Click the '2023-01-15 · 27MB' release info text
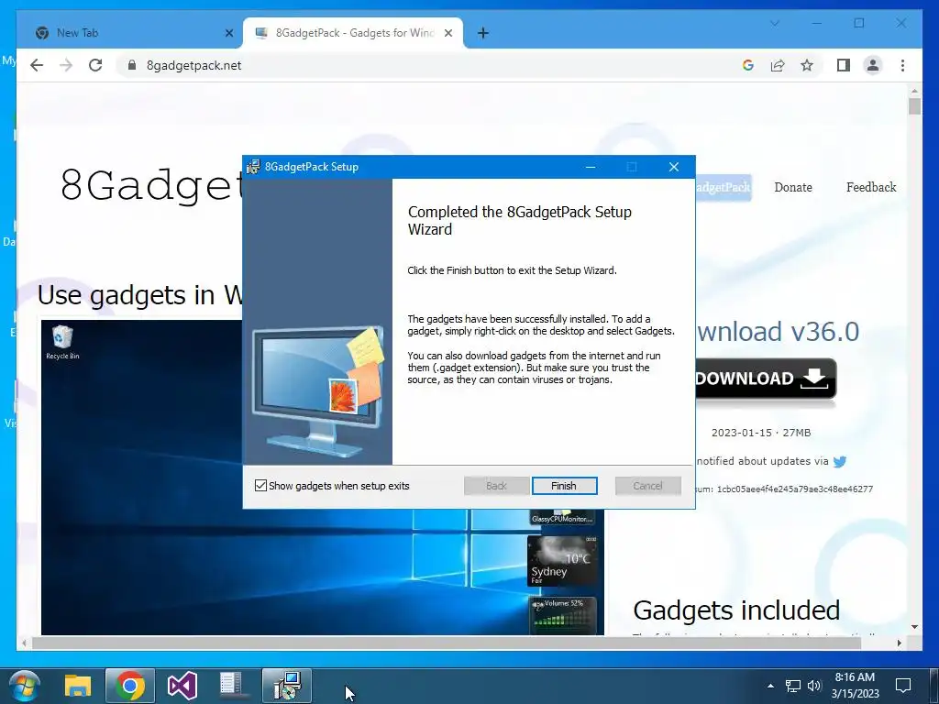 point(760,433)
